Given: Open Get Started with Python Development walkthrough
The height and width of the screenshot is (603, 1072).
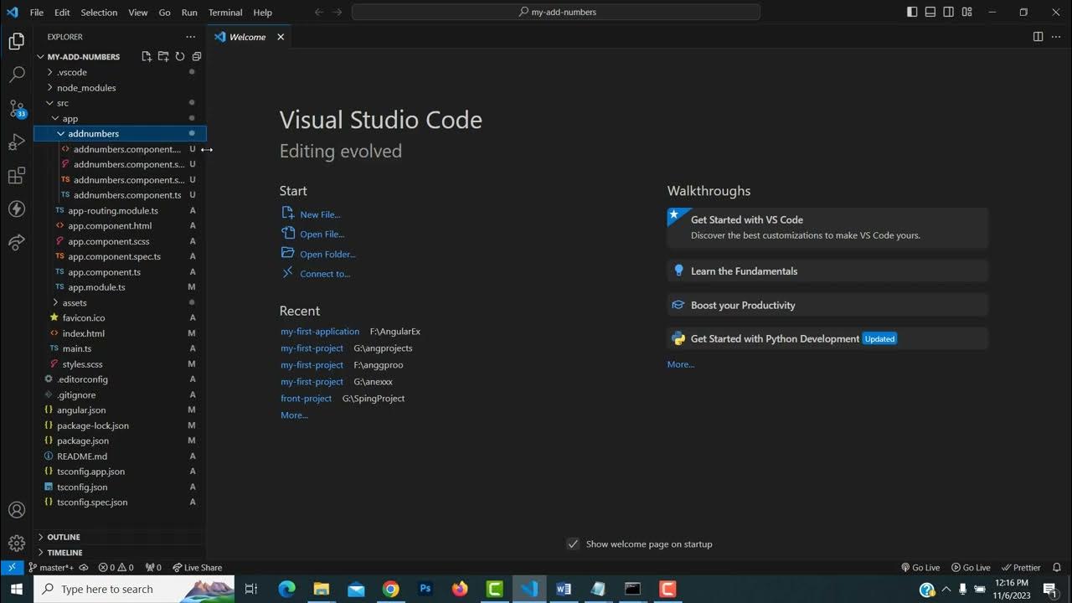Looking at the screenshot, I should click(x=827, y=338).
